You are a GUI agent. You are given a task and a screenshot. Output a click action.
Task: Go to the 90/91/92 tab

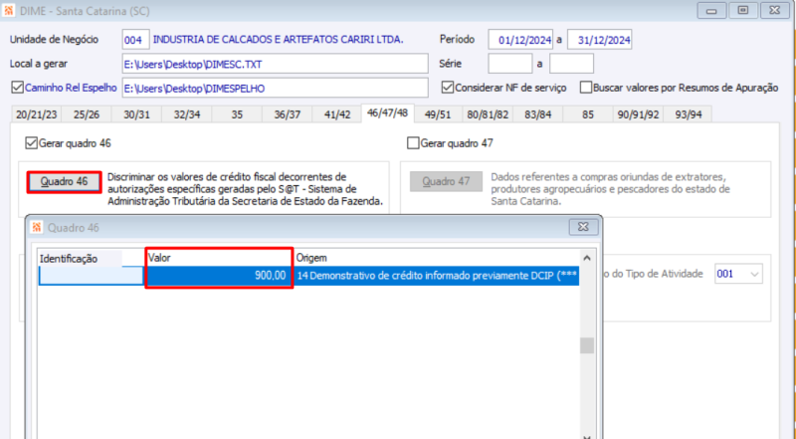click(x=638, y=114)
